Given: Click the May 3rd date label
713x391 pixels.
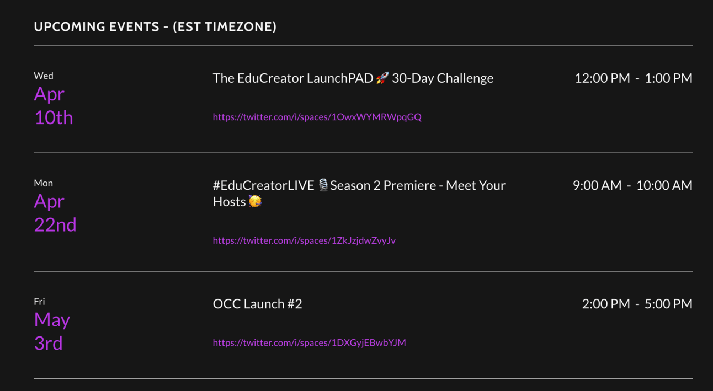Looking at the screenshot, I should 52,331.
